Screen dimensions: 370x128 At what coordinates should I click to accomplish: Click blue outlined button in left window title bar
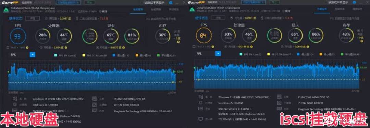point(69,3)
